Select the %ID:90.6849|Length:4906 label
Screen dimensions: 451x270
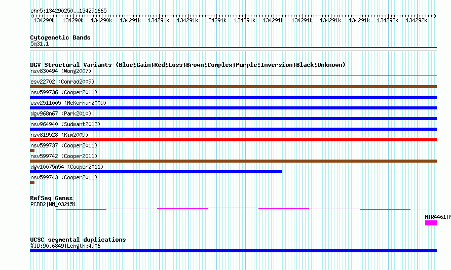point(65,246)
